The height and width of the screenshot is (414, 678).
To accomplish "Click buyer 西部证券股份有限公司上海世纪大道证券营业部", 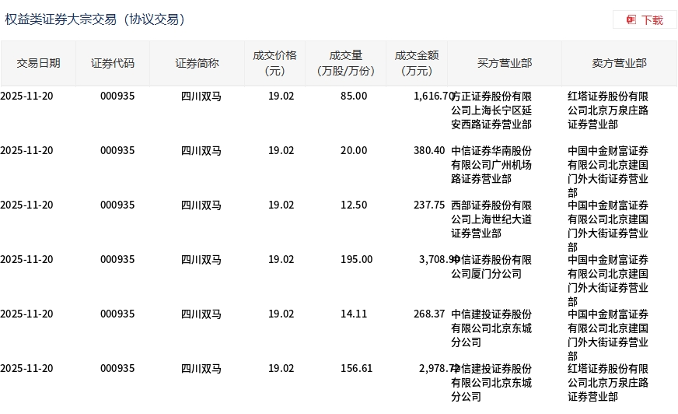I will pyautogui.click(x=491, y=219).
